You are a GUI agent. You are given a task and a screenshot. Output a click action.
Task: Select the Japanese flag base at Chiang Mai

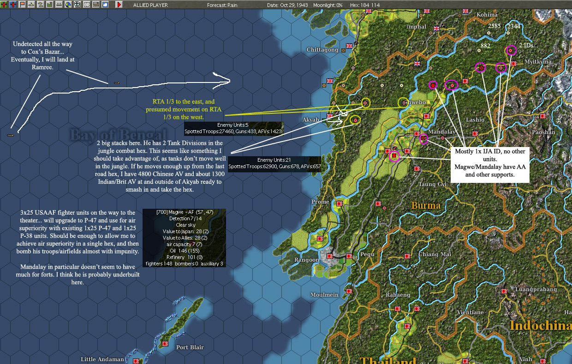click(x=407, y=256)
